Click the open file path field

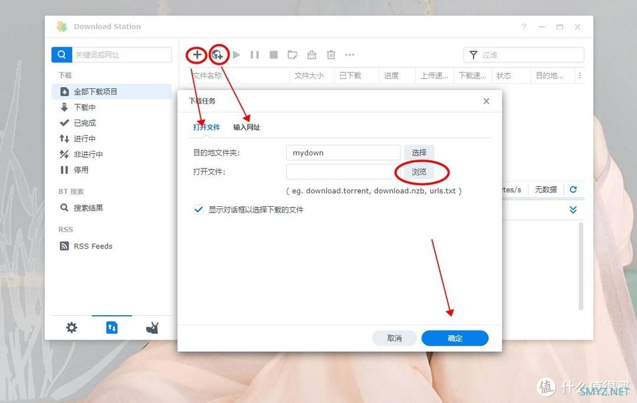[x=343, y=171]
